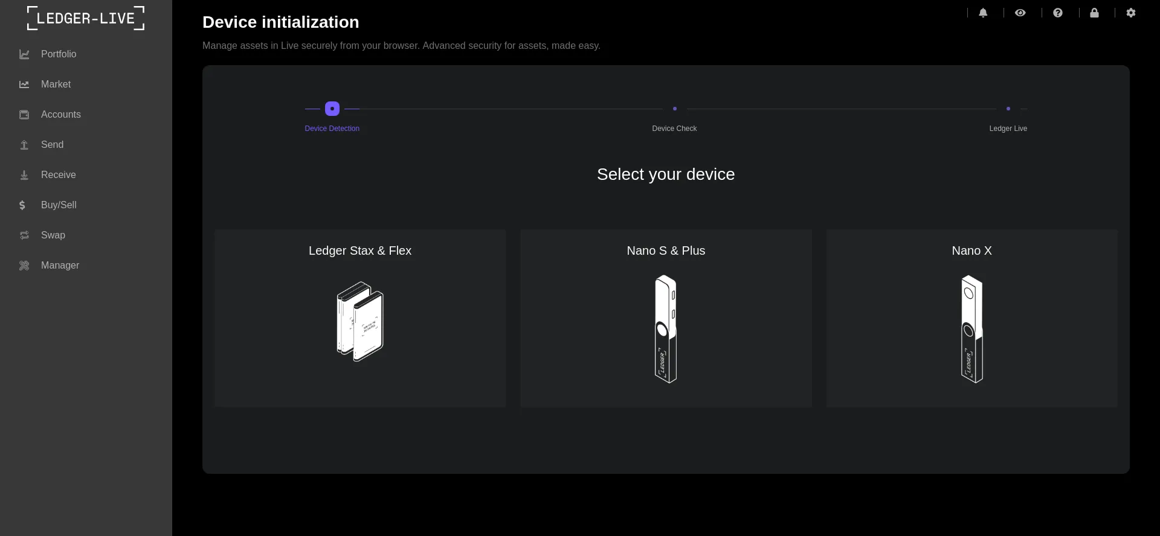1160x536 pixels.
Task: Click the Device Check step dot
Action: (675, 109)
